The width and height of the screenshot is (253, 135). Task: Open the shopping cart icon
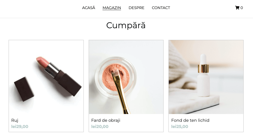click(237, 8)
